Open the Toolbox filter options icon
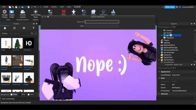The height and width of the screenshot is (110, 196). (x=36, y=33)
